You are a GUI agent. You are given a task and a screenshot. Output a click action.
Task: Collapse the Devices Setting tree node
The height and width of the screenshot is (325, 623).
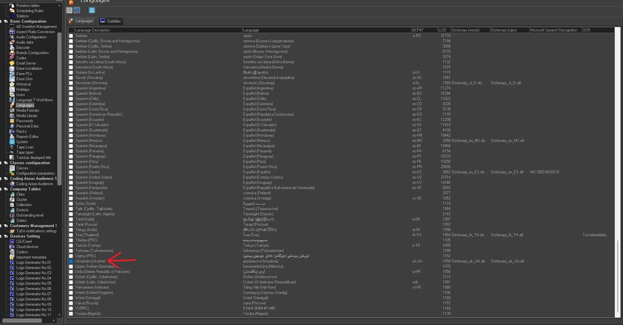(1, 236)
